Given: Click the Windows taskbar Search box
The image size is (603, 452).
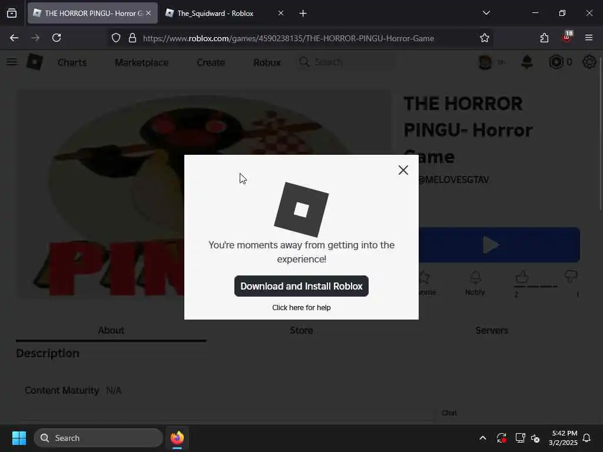Looking at the screenshot, I should [98, 438].
